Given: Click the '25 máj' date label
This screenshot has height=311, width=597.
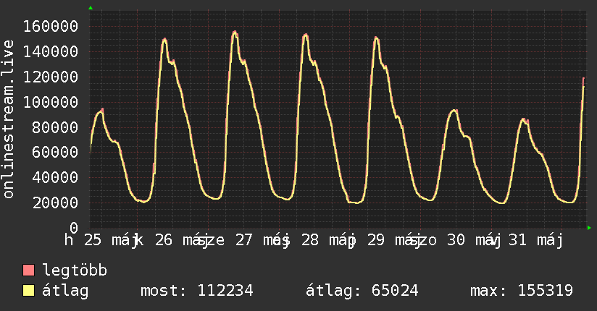Looking at the screenshot, I should click(x=110, y=240).
